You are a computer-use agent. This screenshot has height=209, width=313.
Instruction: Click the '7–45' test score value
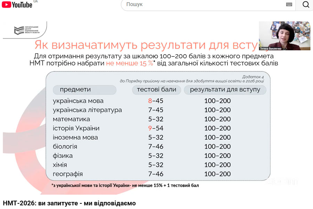coord(156,110)
